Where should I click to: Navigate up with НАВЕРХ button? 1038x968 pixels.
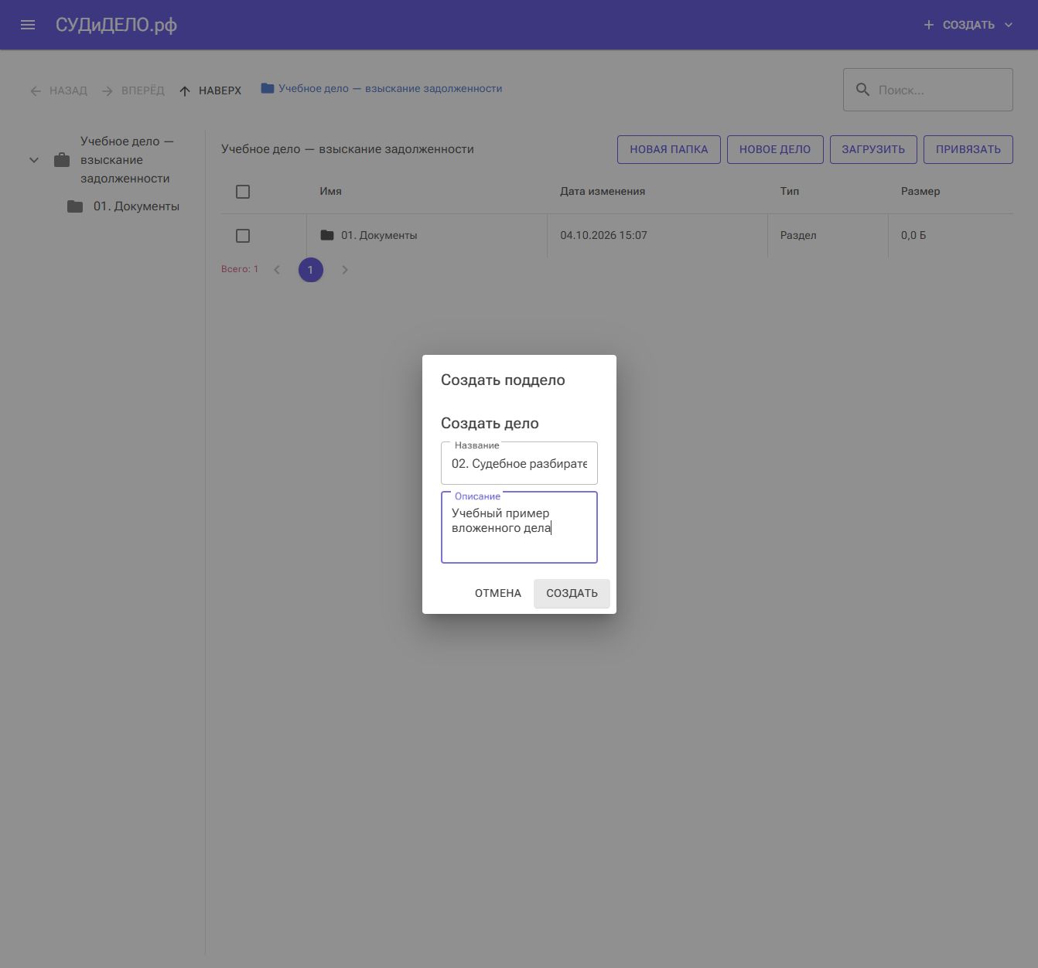[x=210, y=90]
